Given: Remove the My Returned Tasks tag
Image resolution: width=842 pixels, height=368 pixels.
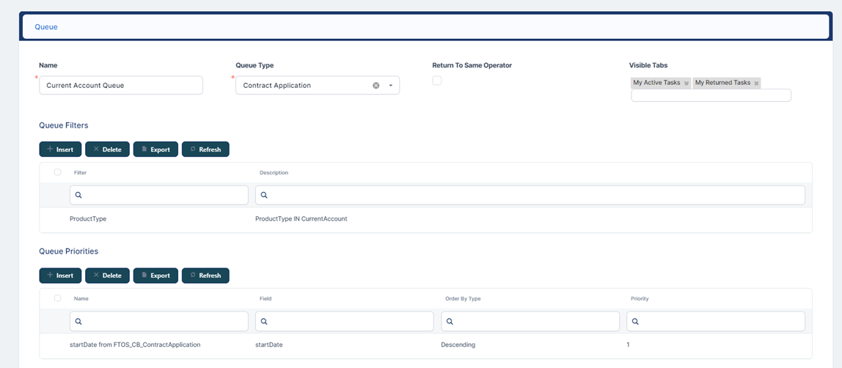Looking at the screenshot, I should [x=756, y=84].
